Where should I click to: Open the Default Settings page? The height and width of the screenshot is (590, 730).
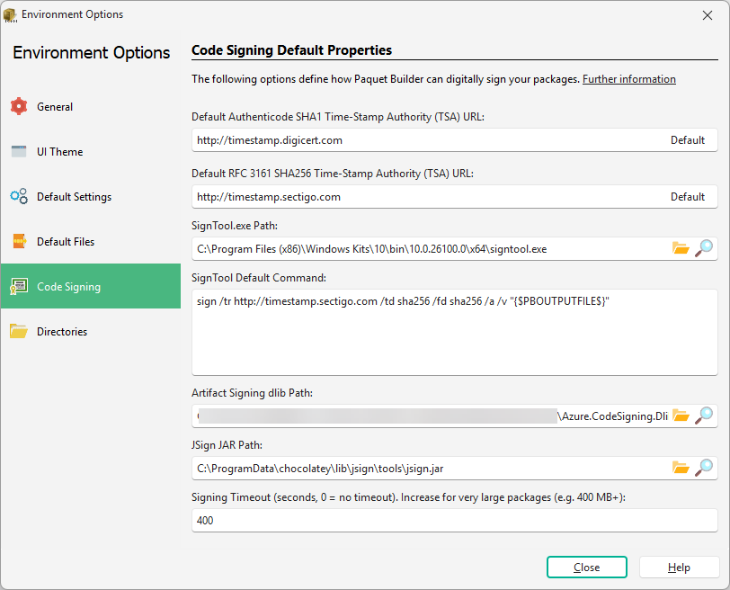coord(91,196)
